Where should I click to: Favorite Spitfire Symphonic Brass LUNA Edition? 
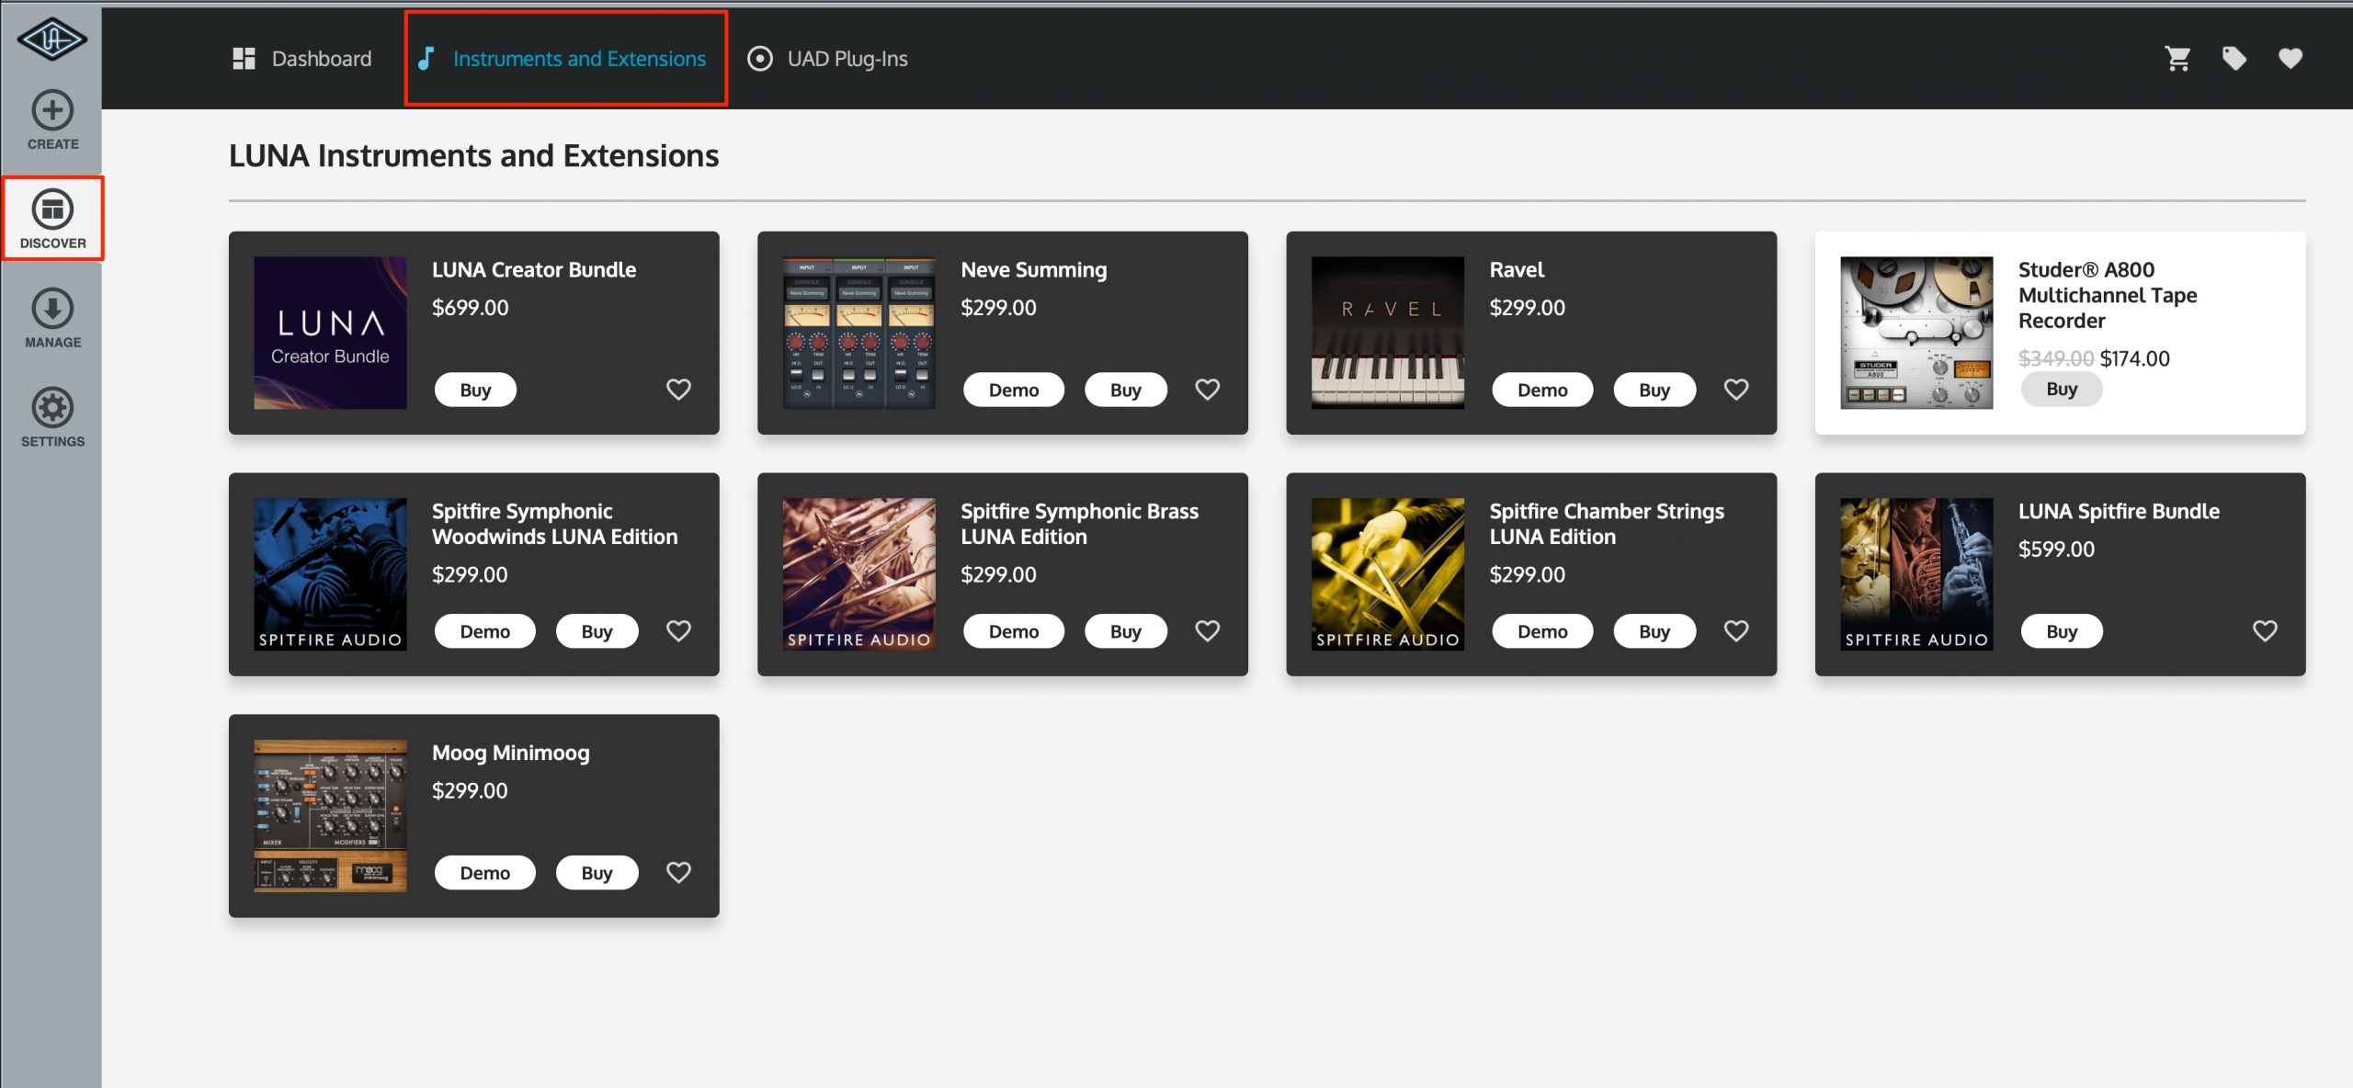[x=1207, y=631]
